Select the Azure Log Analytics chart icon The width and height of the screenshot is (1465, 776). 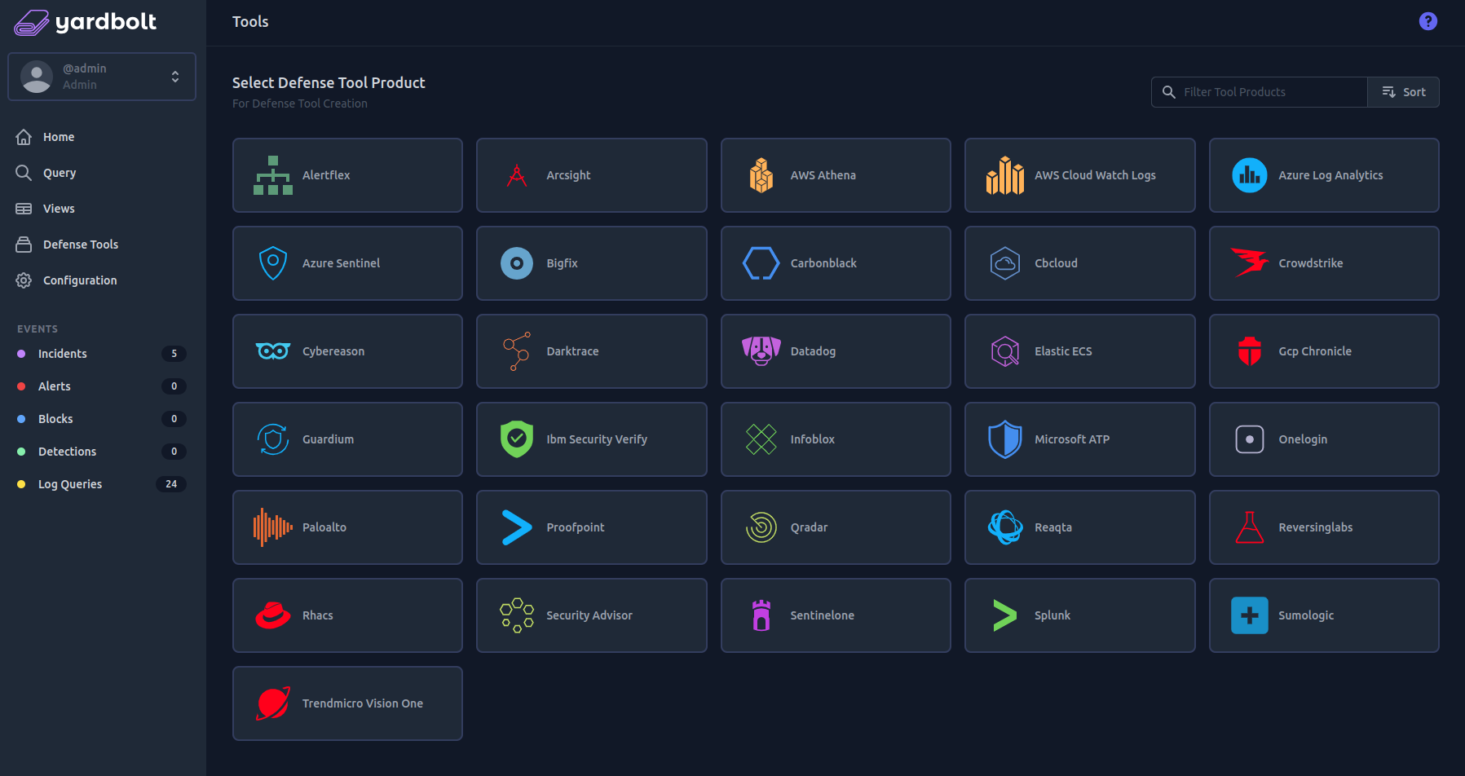(x=1250, y=175)
